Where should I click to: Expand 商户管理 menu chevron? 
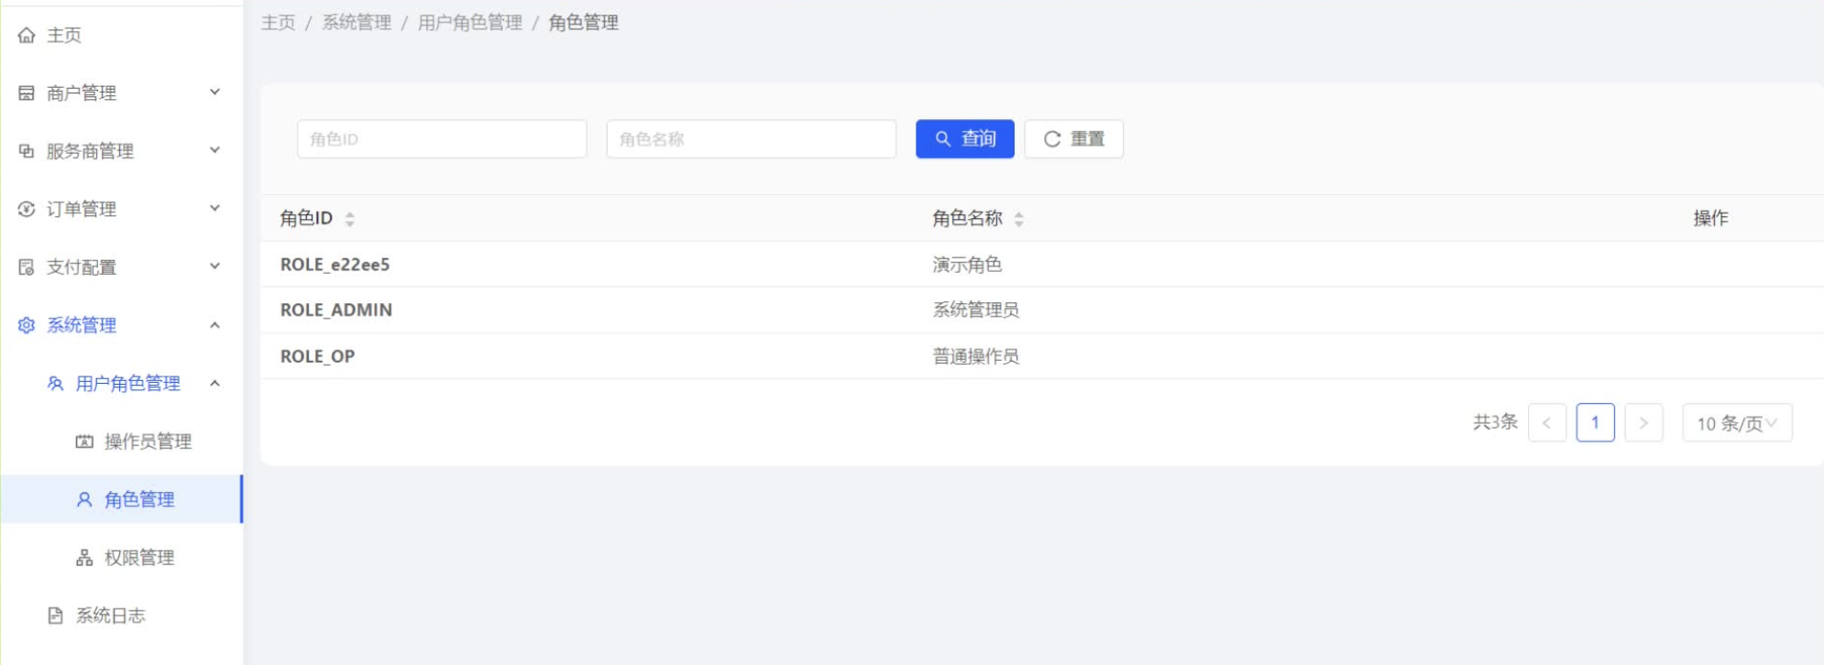coord(215,93)
